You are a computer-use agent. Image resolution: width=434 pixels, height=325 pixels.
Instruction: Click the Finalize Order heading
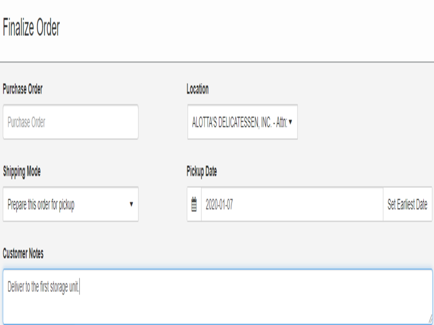click(x=31, y=28)
